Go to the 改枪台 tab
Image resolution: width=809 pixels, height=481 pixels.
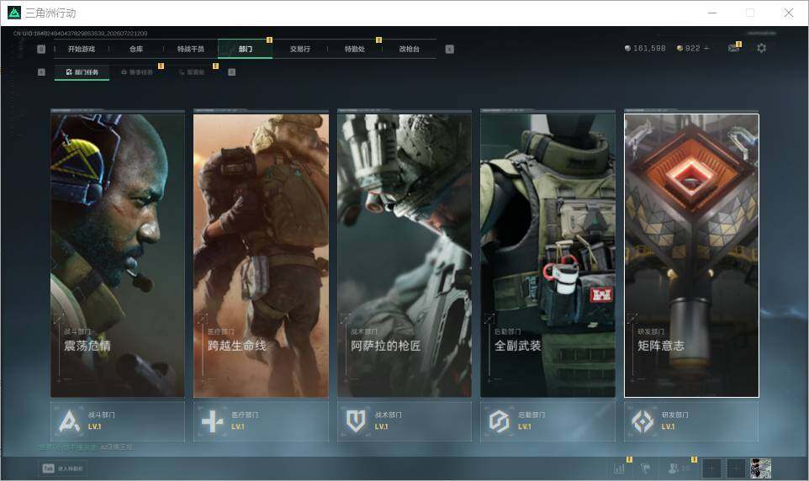pos(410,49)
